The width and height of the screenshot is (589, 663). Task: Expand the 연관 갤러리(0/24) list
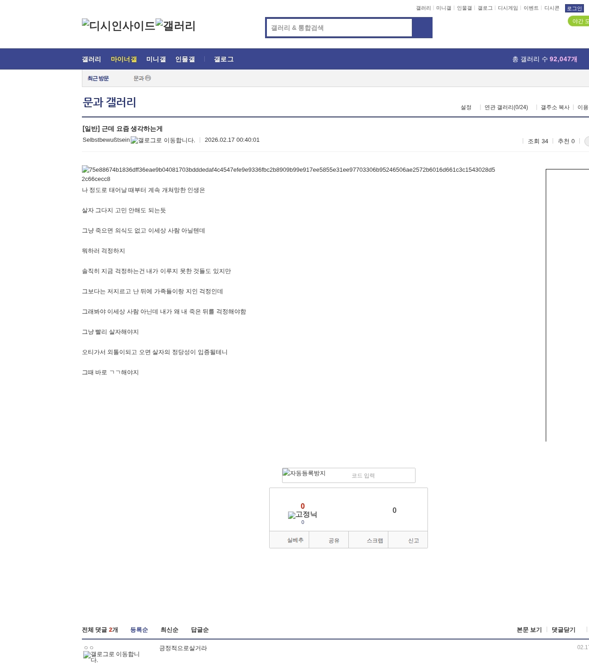click(506, 107)
